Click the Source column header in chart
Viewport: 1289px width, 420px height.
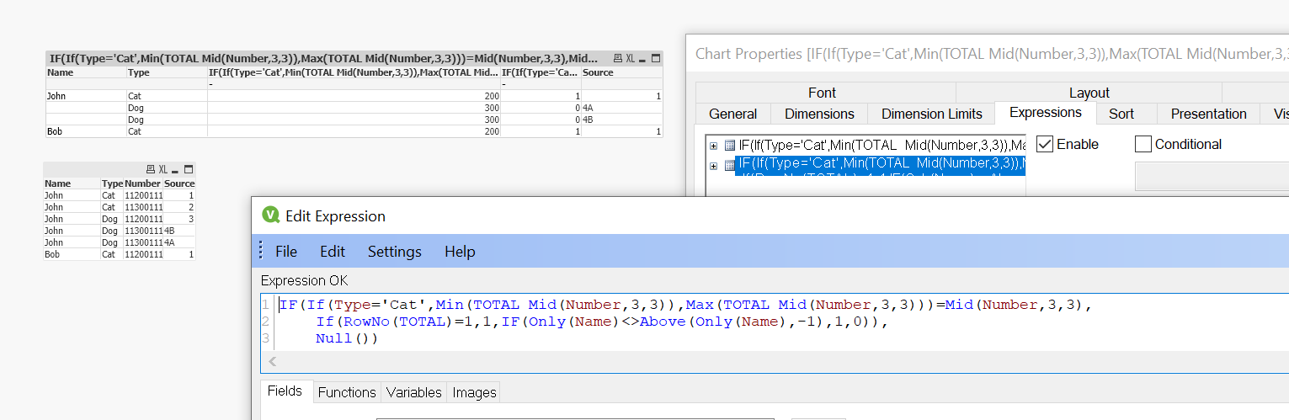598,73
